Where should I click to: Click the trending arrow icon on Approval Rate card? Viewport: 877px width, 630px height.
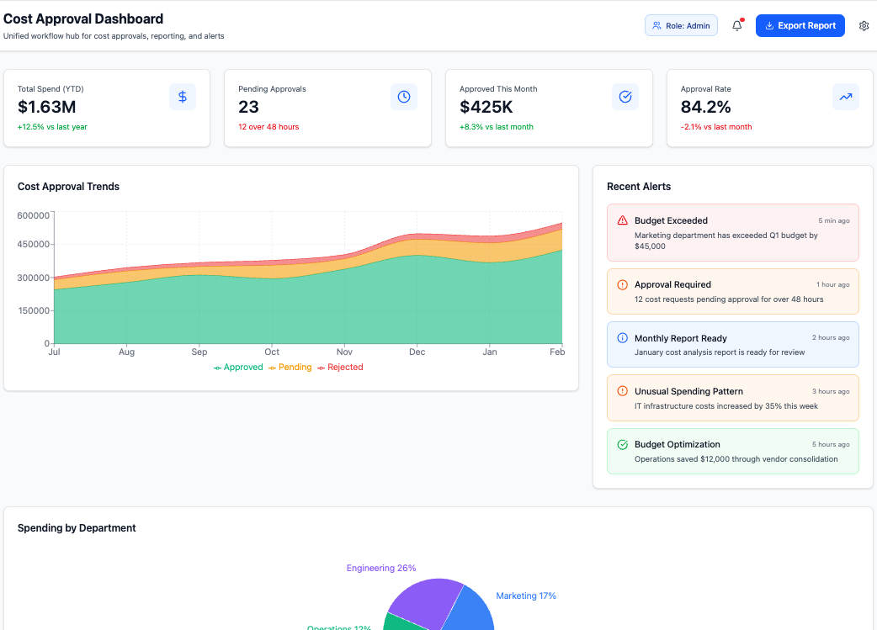pos(846,97)
